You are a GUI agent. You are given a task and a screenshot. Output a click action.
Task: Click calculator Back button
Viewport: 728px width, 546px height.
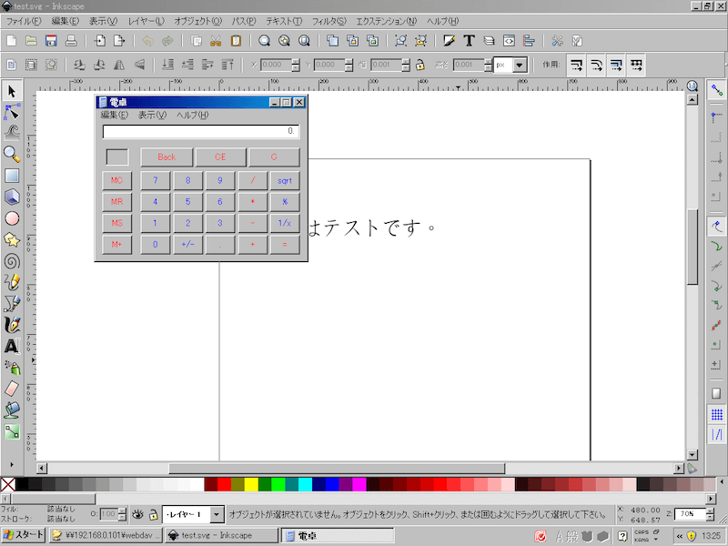(x=167, y=157)
